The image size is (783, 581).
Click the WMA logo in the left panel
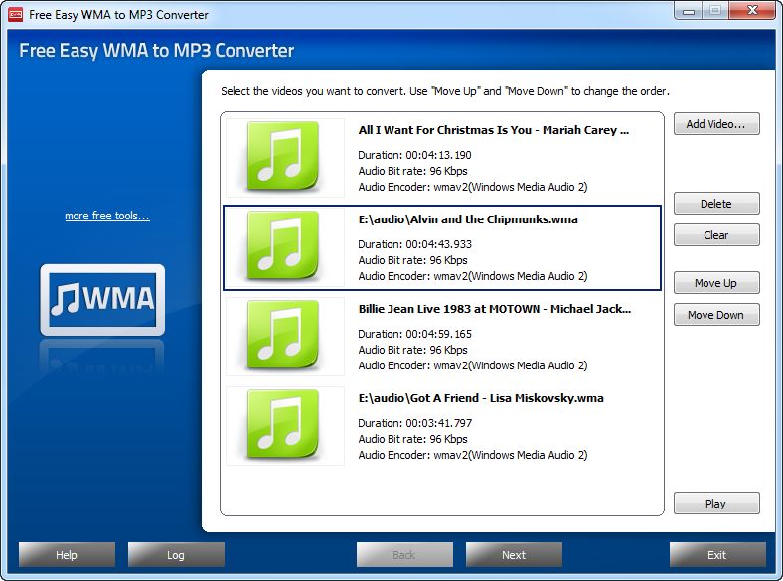(102, 300)
